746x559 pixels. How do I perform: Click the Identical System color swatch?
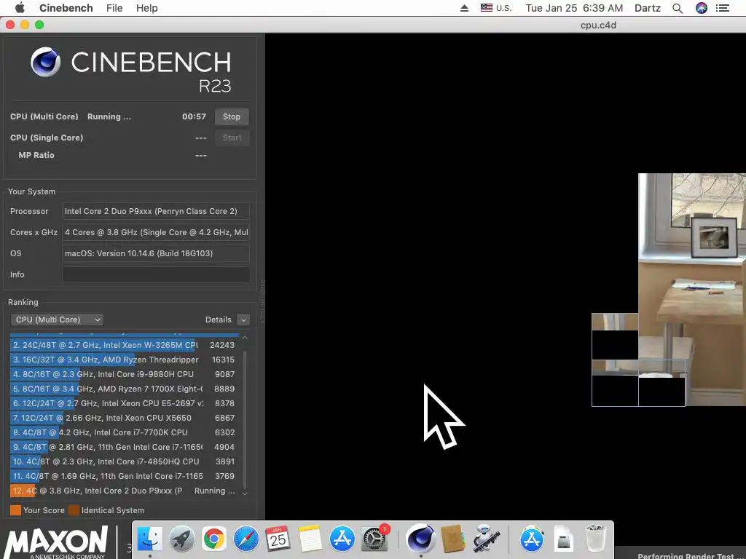click(x=74, y=510)
